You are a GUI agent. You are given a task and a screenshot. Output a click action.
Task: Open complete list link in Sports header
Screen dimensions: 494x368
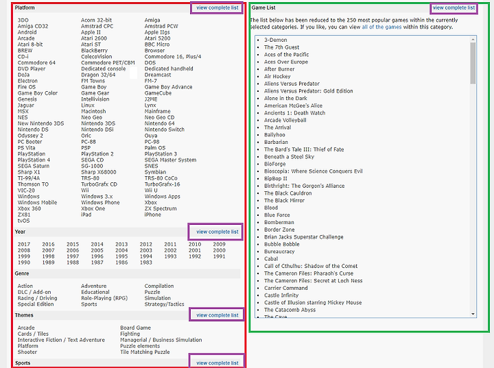click(x=217, y=363)
